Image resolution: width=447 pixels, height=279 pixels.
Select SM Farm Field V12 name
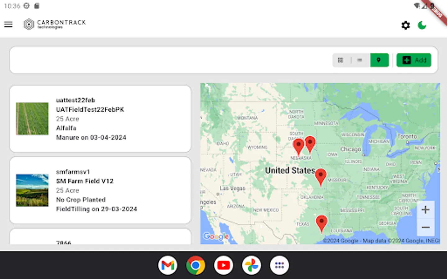(85, 181)
